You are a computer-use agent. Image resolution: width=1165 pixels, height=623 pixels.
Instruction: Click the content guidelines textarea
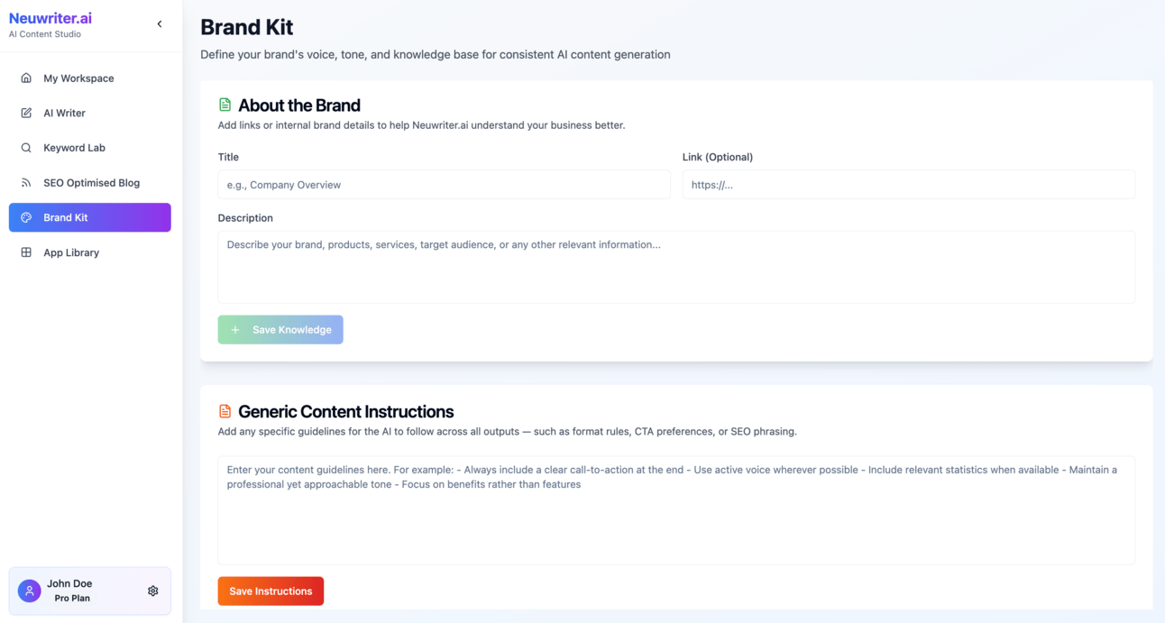tap(676, 510)
